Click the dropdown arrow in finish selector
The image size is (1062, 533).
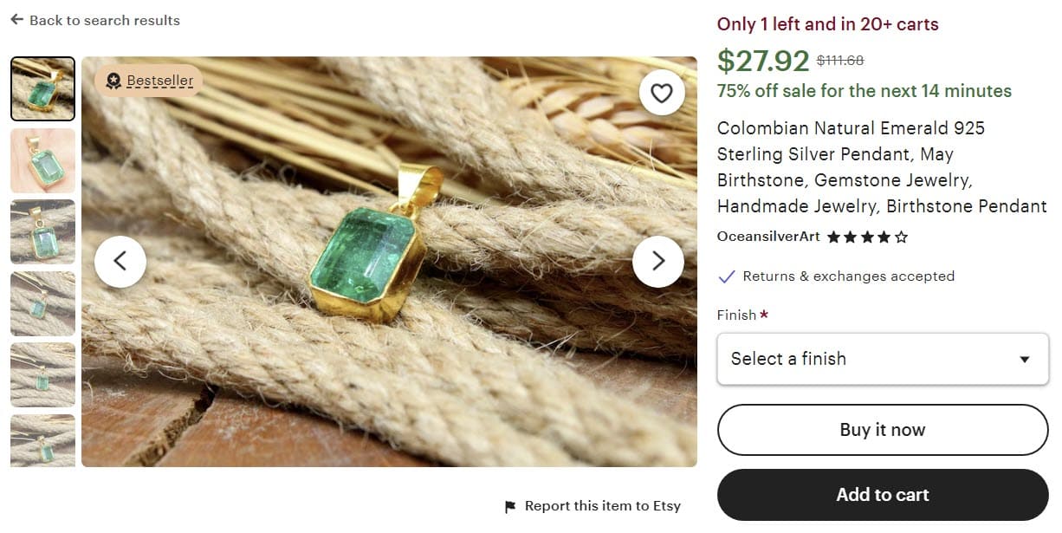[x=1025, y=360]
